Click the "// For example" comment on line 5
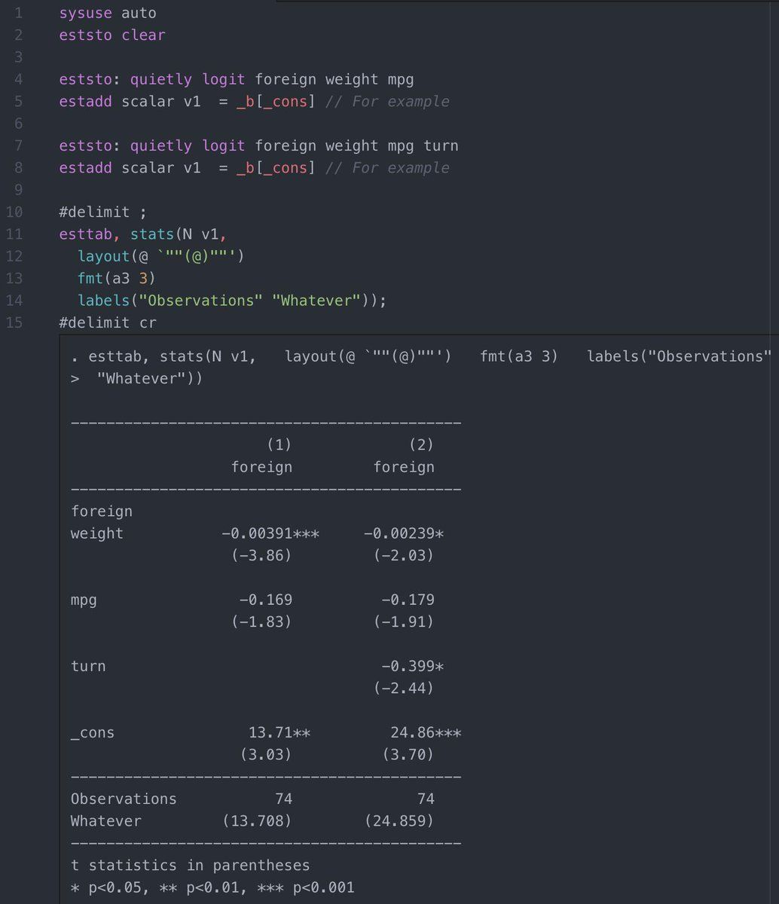Screen dimensions: 779x904 point(387,101)
